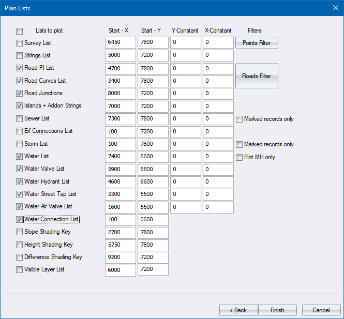The height and width of the screenshot is (319, 344).
Task: Cancel the Plan Lists dialog
Action: point(321,310)
